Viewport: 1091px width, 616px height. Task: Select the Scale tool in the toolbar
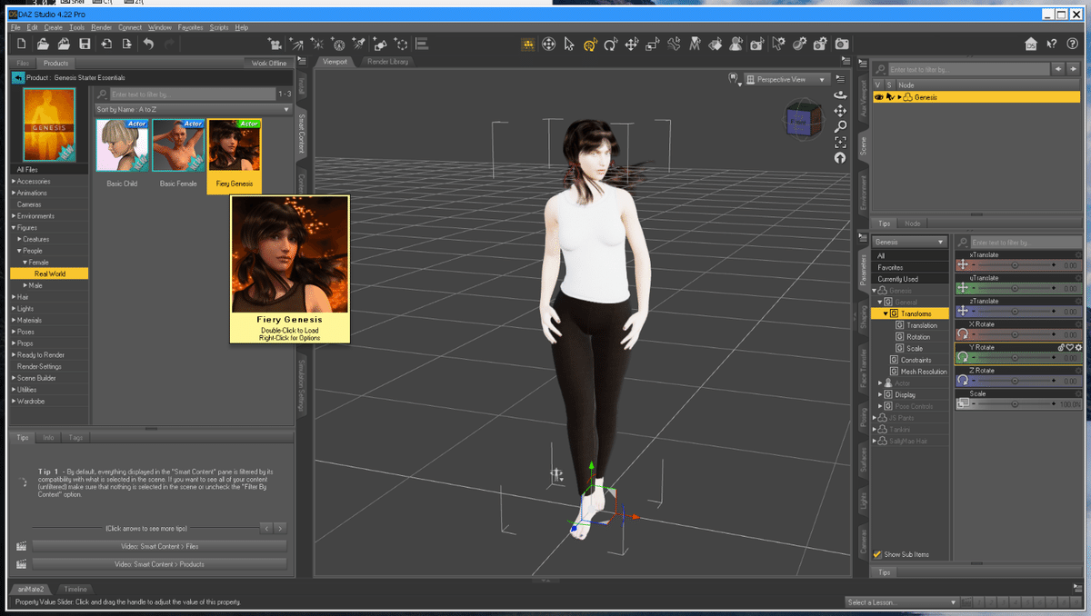pyautogui.click(x=653, y=44)
